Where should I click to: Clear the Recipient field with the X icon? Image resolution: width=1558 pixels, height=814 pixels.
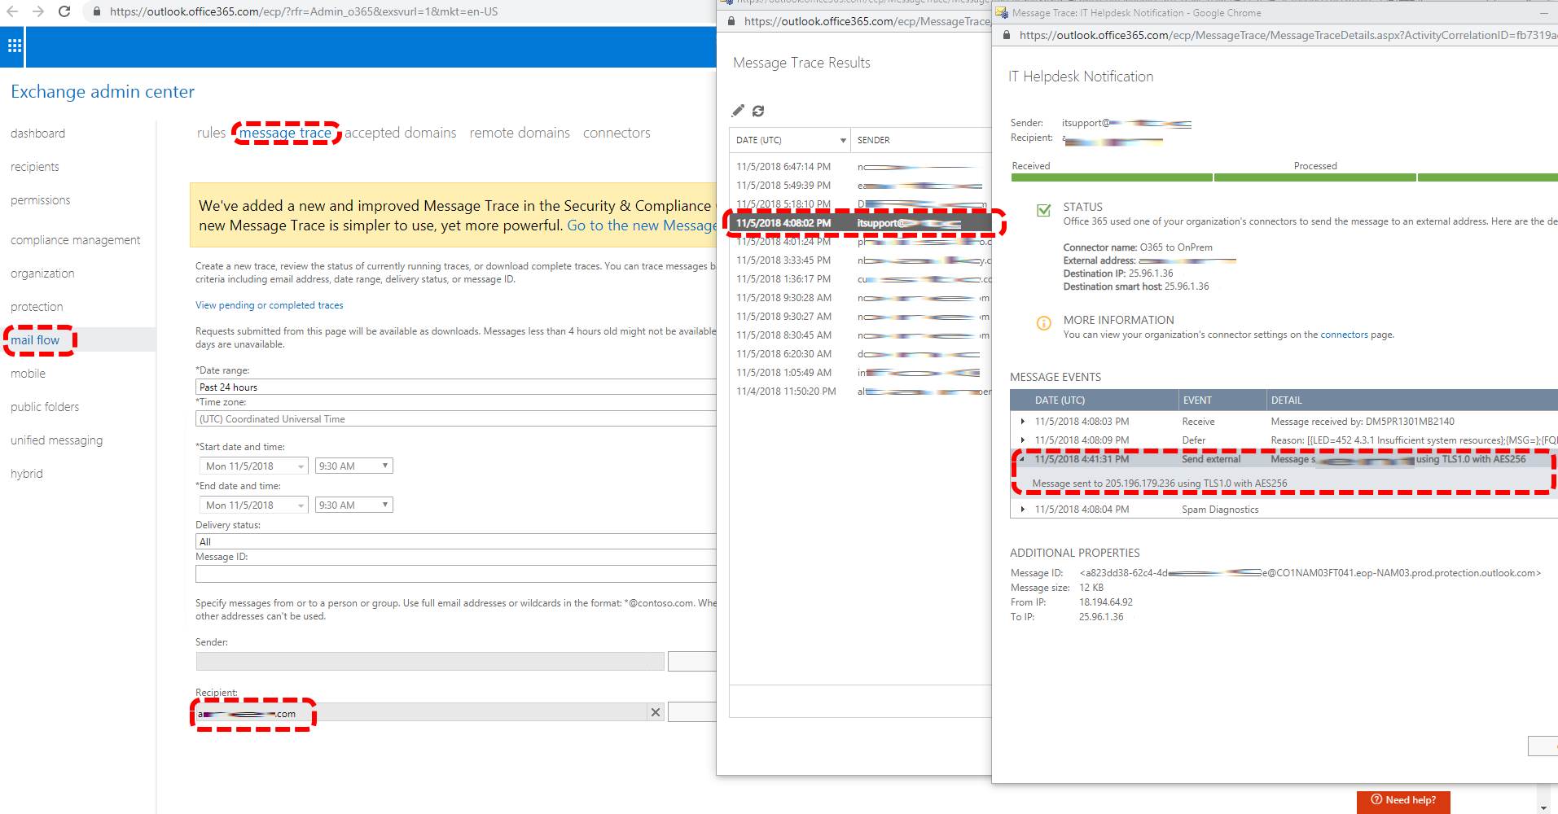[x=655, y=712]
